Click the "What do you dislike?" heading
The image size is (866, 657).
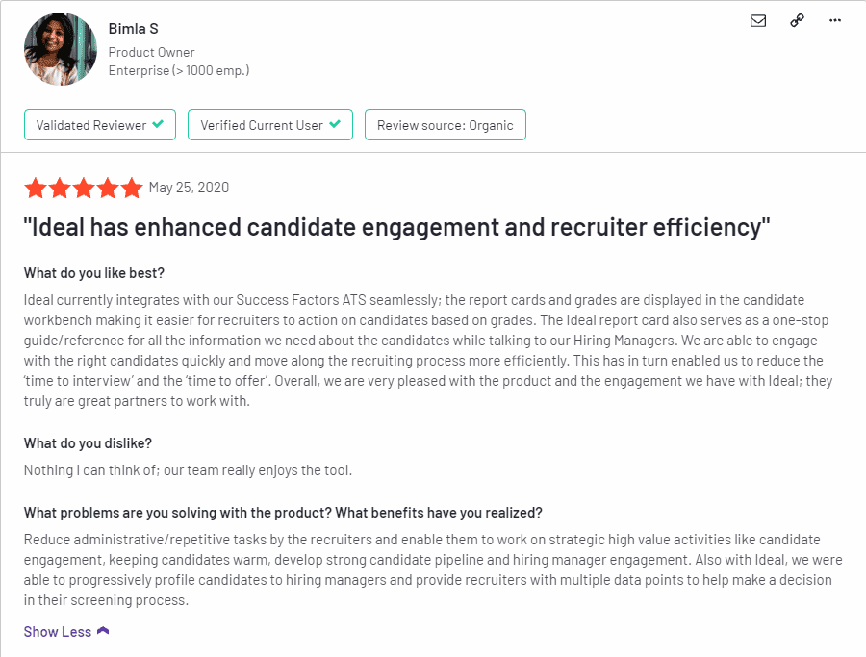[x=88, y=443]
